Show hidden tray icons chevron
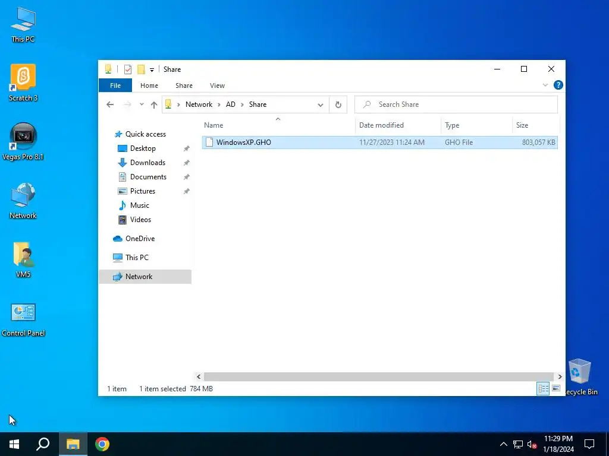Image resolution: width=609 pixels, height=456 pixels. [503, 444]
